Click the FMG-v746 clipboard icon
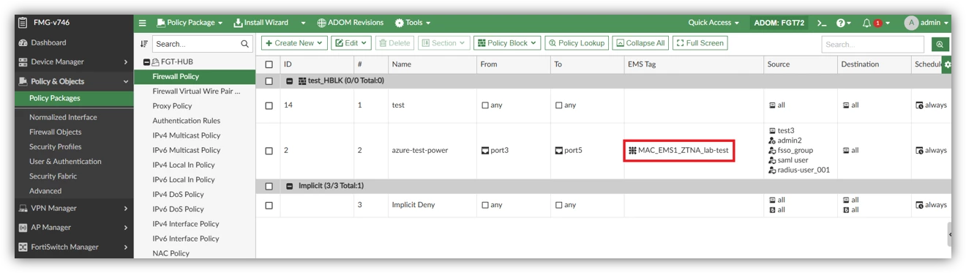Screen dimensions: 966x273 tap(22, 23)
